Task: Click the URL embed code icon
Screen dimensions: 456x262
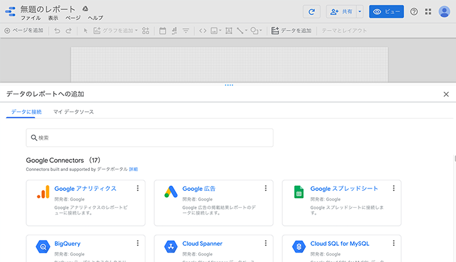Action: 202,31
